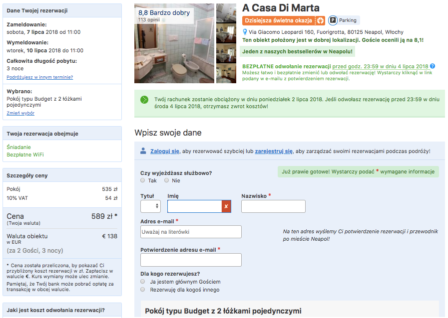448x318 pixels.
Task: Open the third small room thumbnail
Action: 226,53
